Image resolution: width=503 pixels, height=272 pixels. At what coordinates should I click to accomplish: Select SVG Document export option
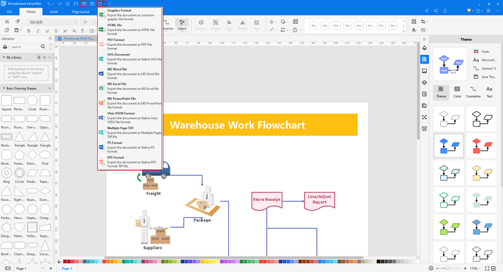tap(130, 59)
